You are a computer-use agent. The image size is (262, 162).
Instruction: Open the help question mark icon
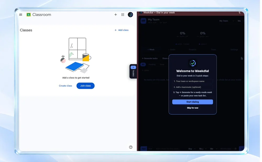pyautogui.click(x=131, y=147)
